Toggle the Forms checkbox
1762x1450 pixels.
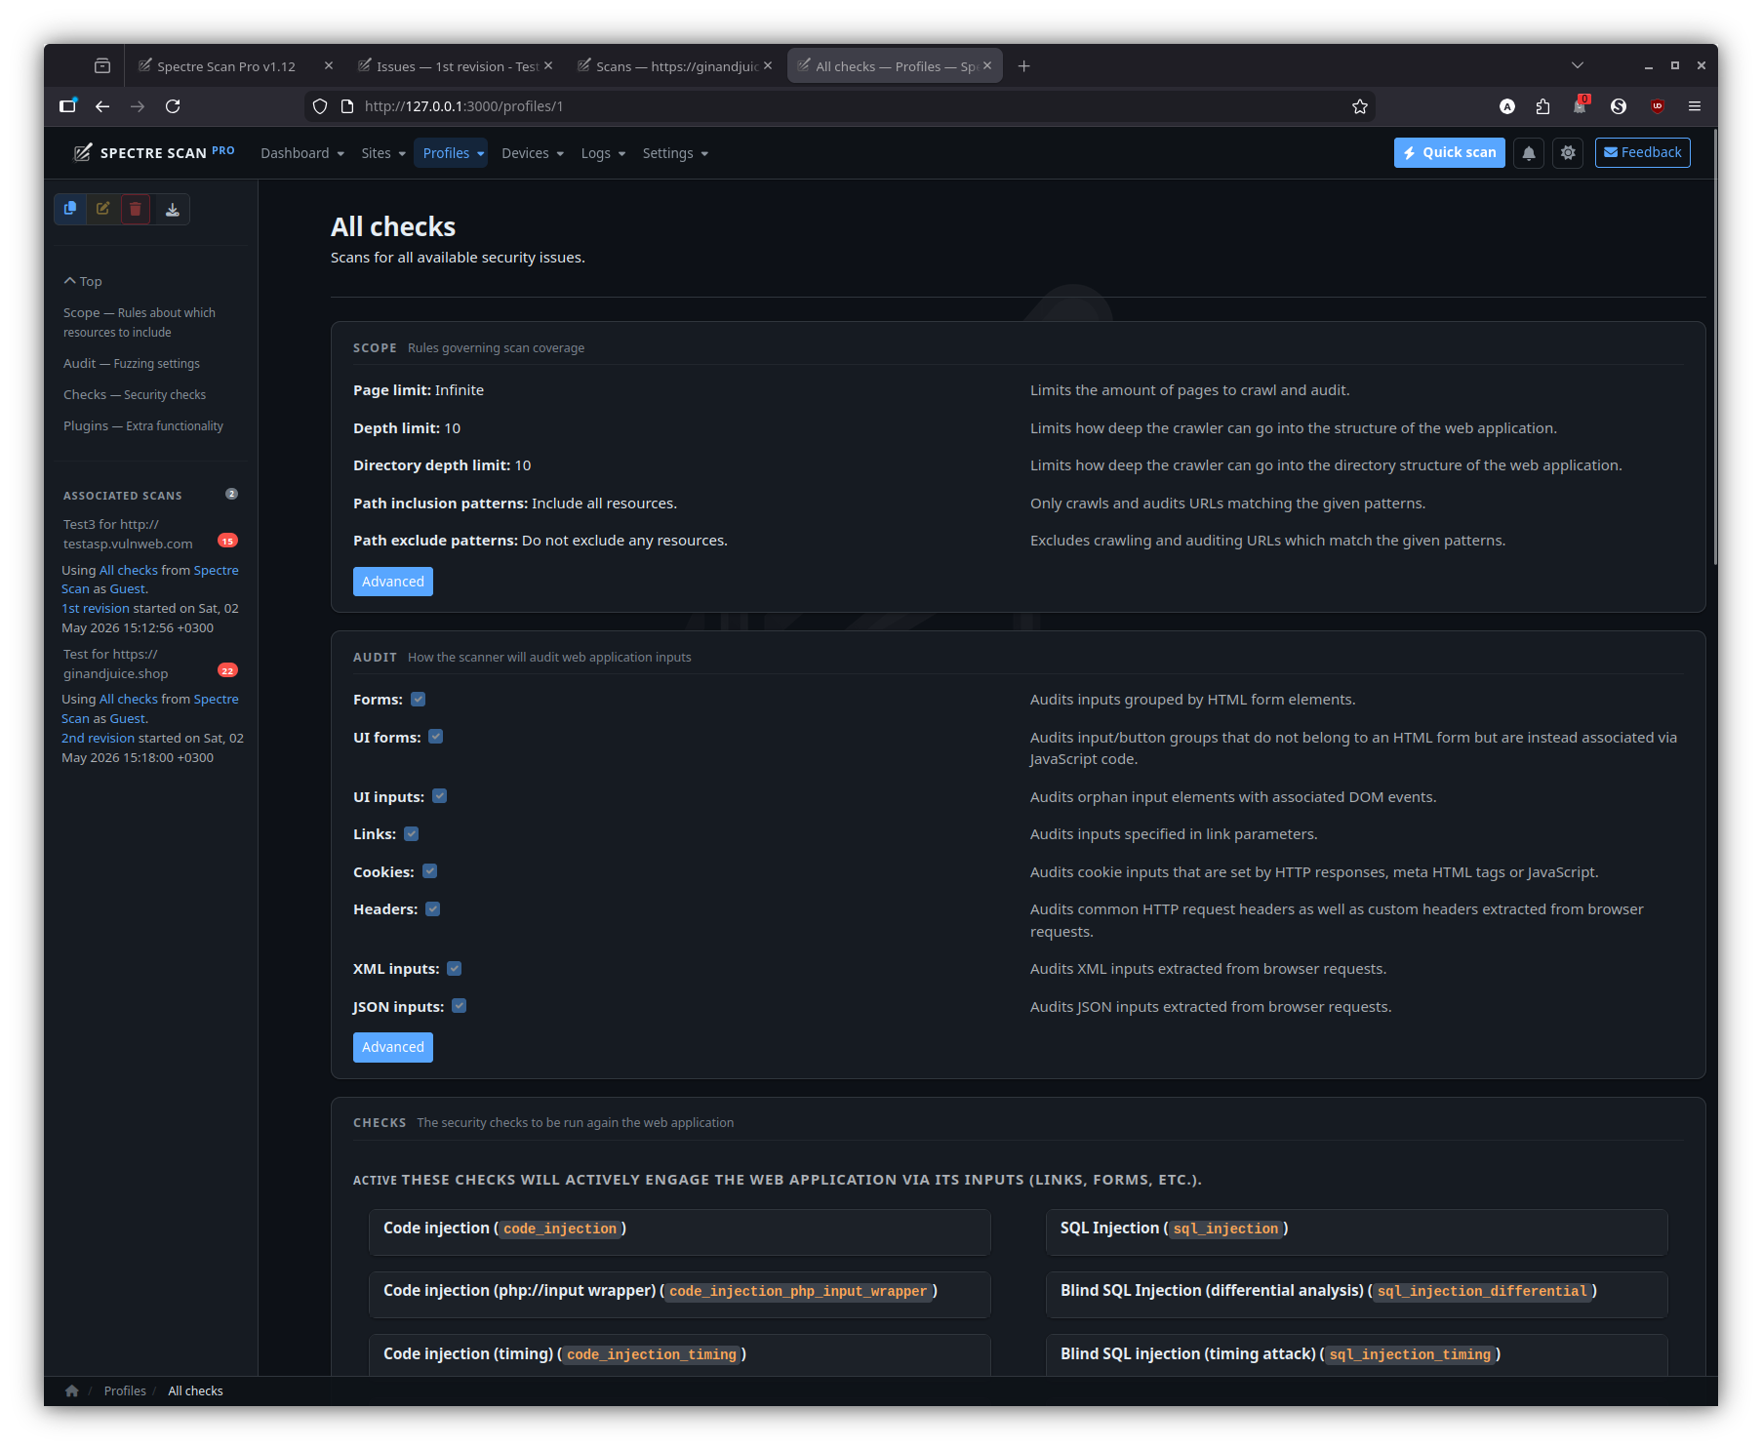click(x=418, y=699)
